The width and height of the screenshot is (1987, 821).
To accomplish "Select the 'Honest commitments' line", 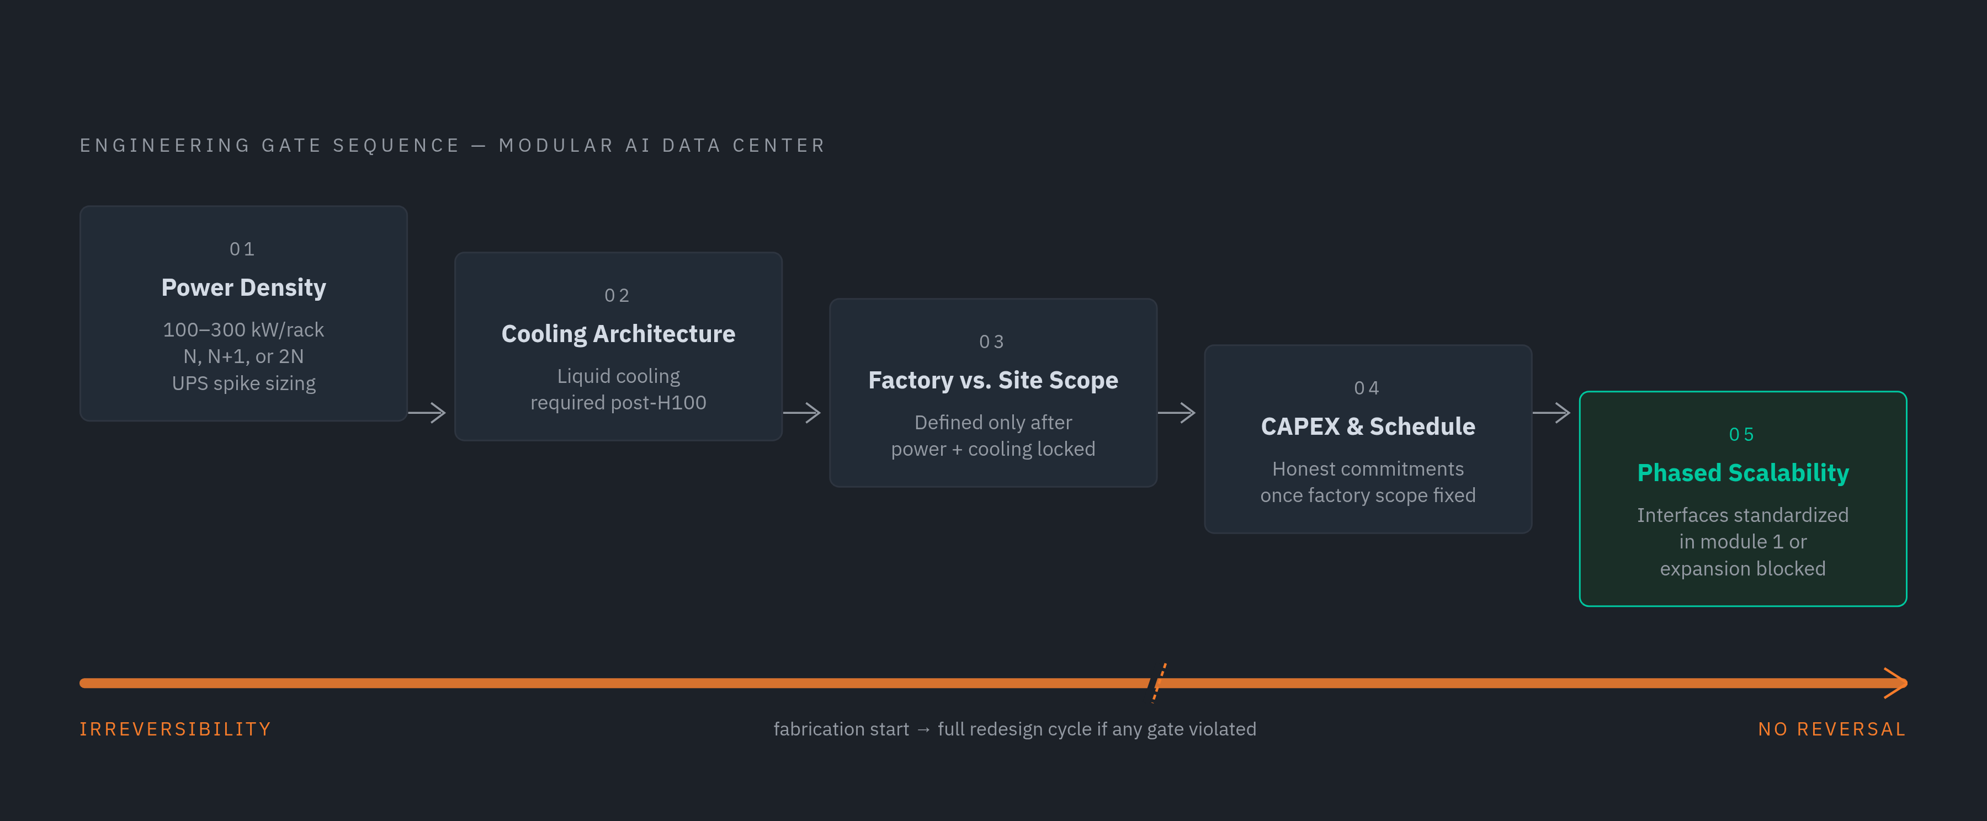I will [x=1368, y=468].
